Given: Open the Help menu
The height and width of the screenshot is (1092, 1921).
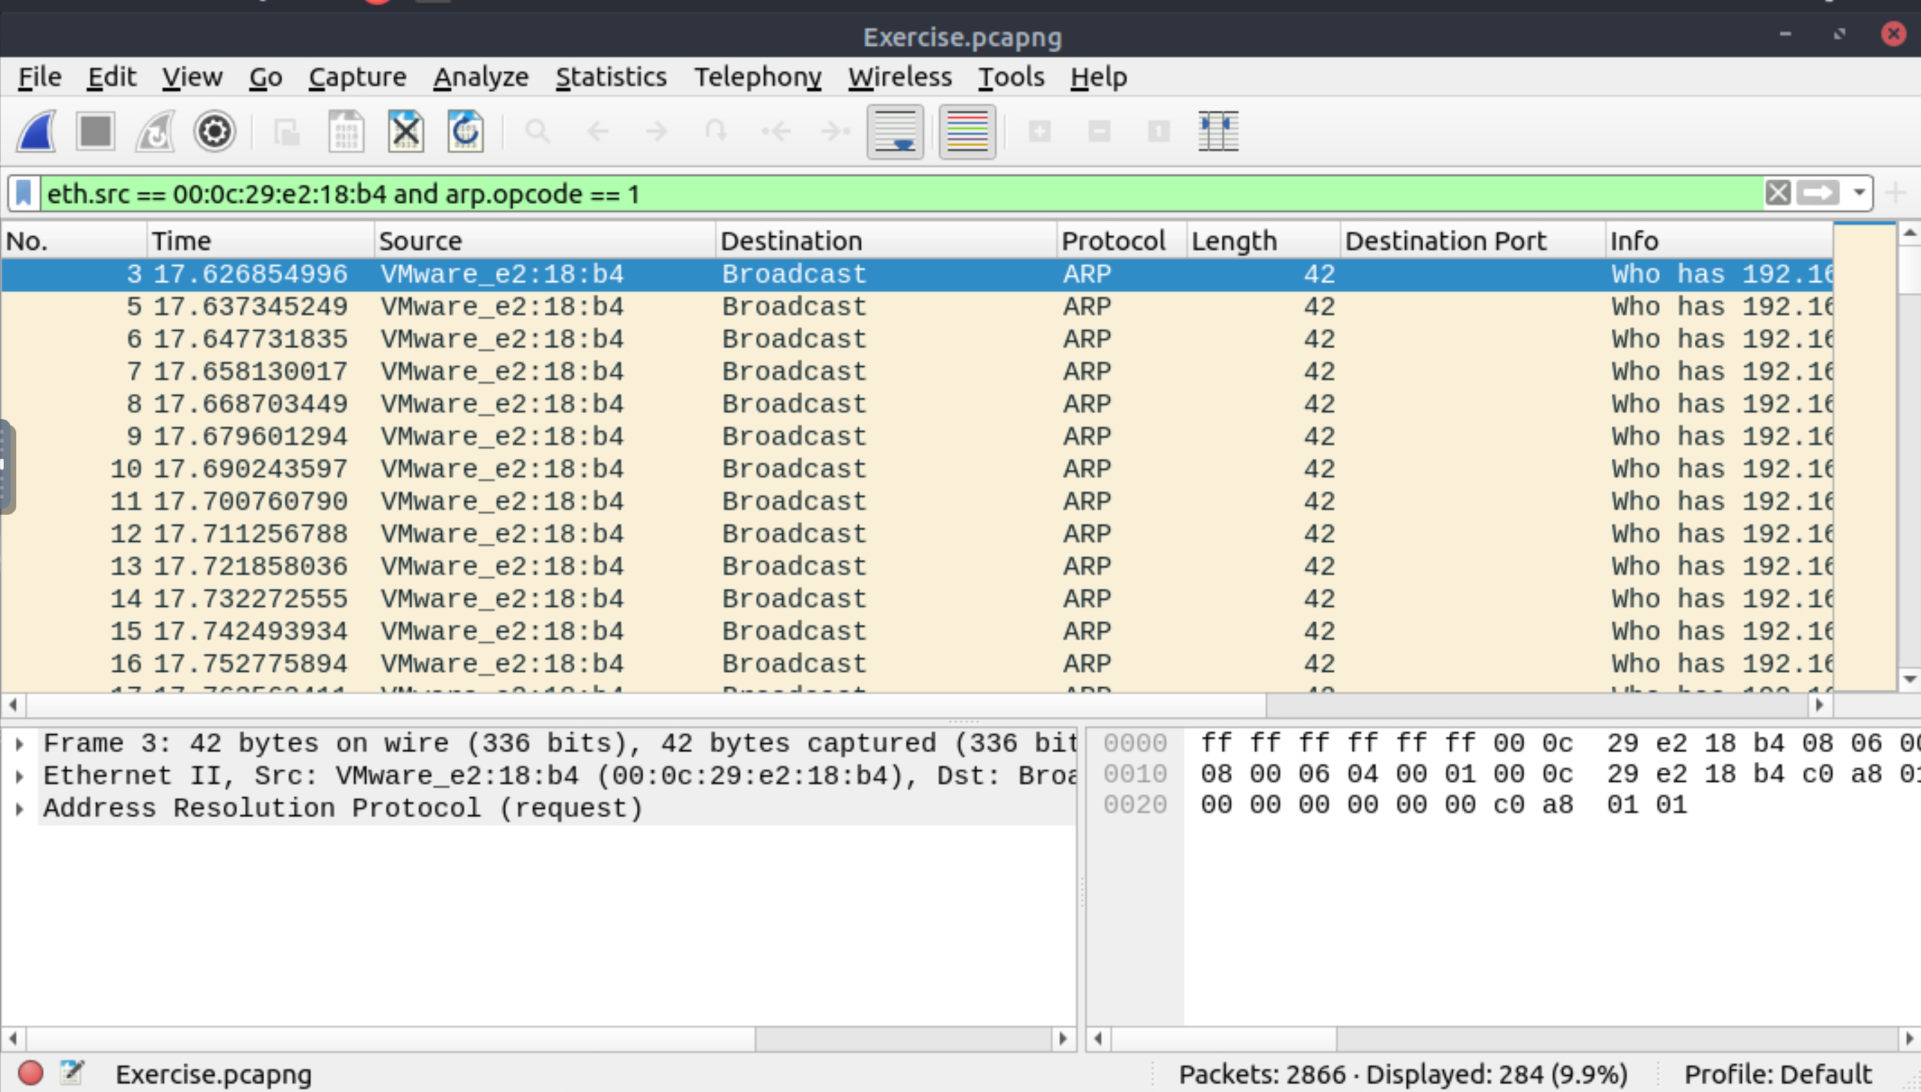Looking at the screenshot, I should 1098,77.
